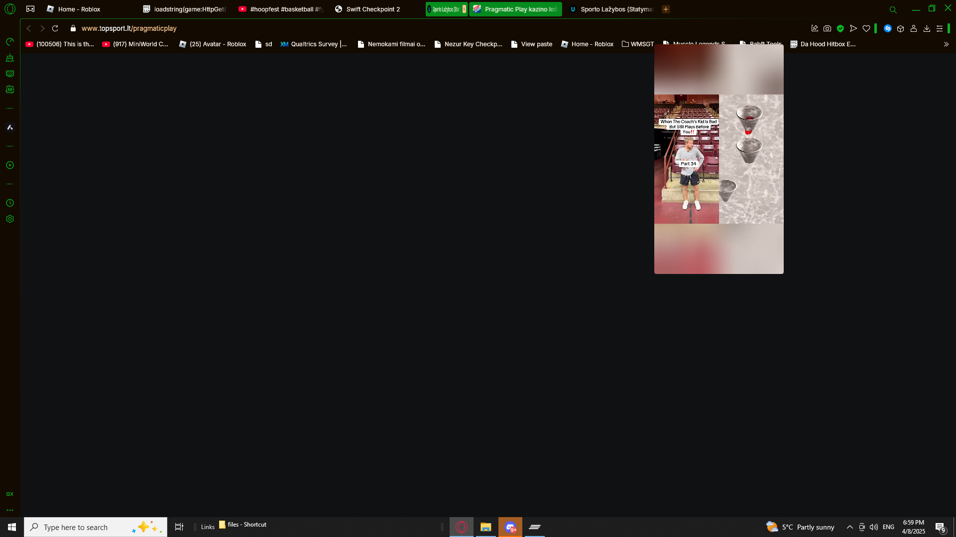Click the video pop-out thumbnail

718,159
